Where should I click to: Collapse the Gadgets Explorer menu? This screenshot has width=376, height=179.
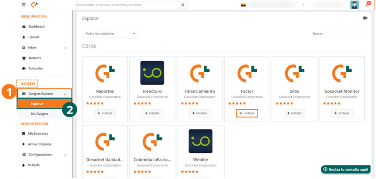pos(44,94)
